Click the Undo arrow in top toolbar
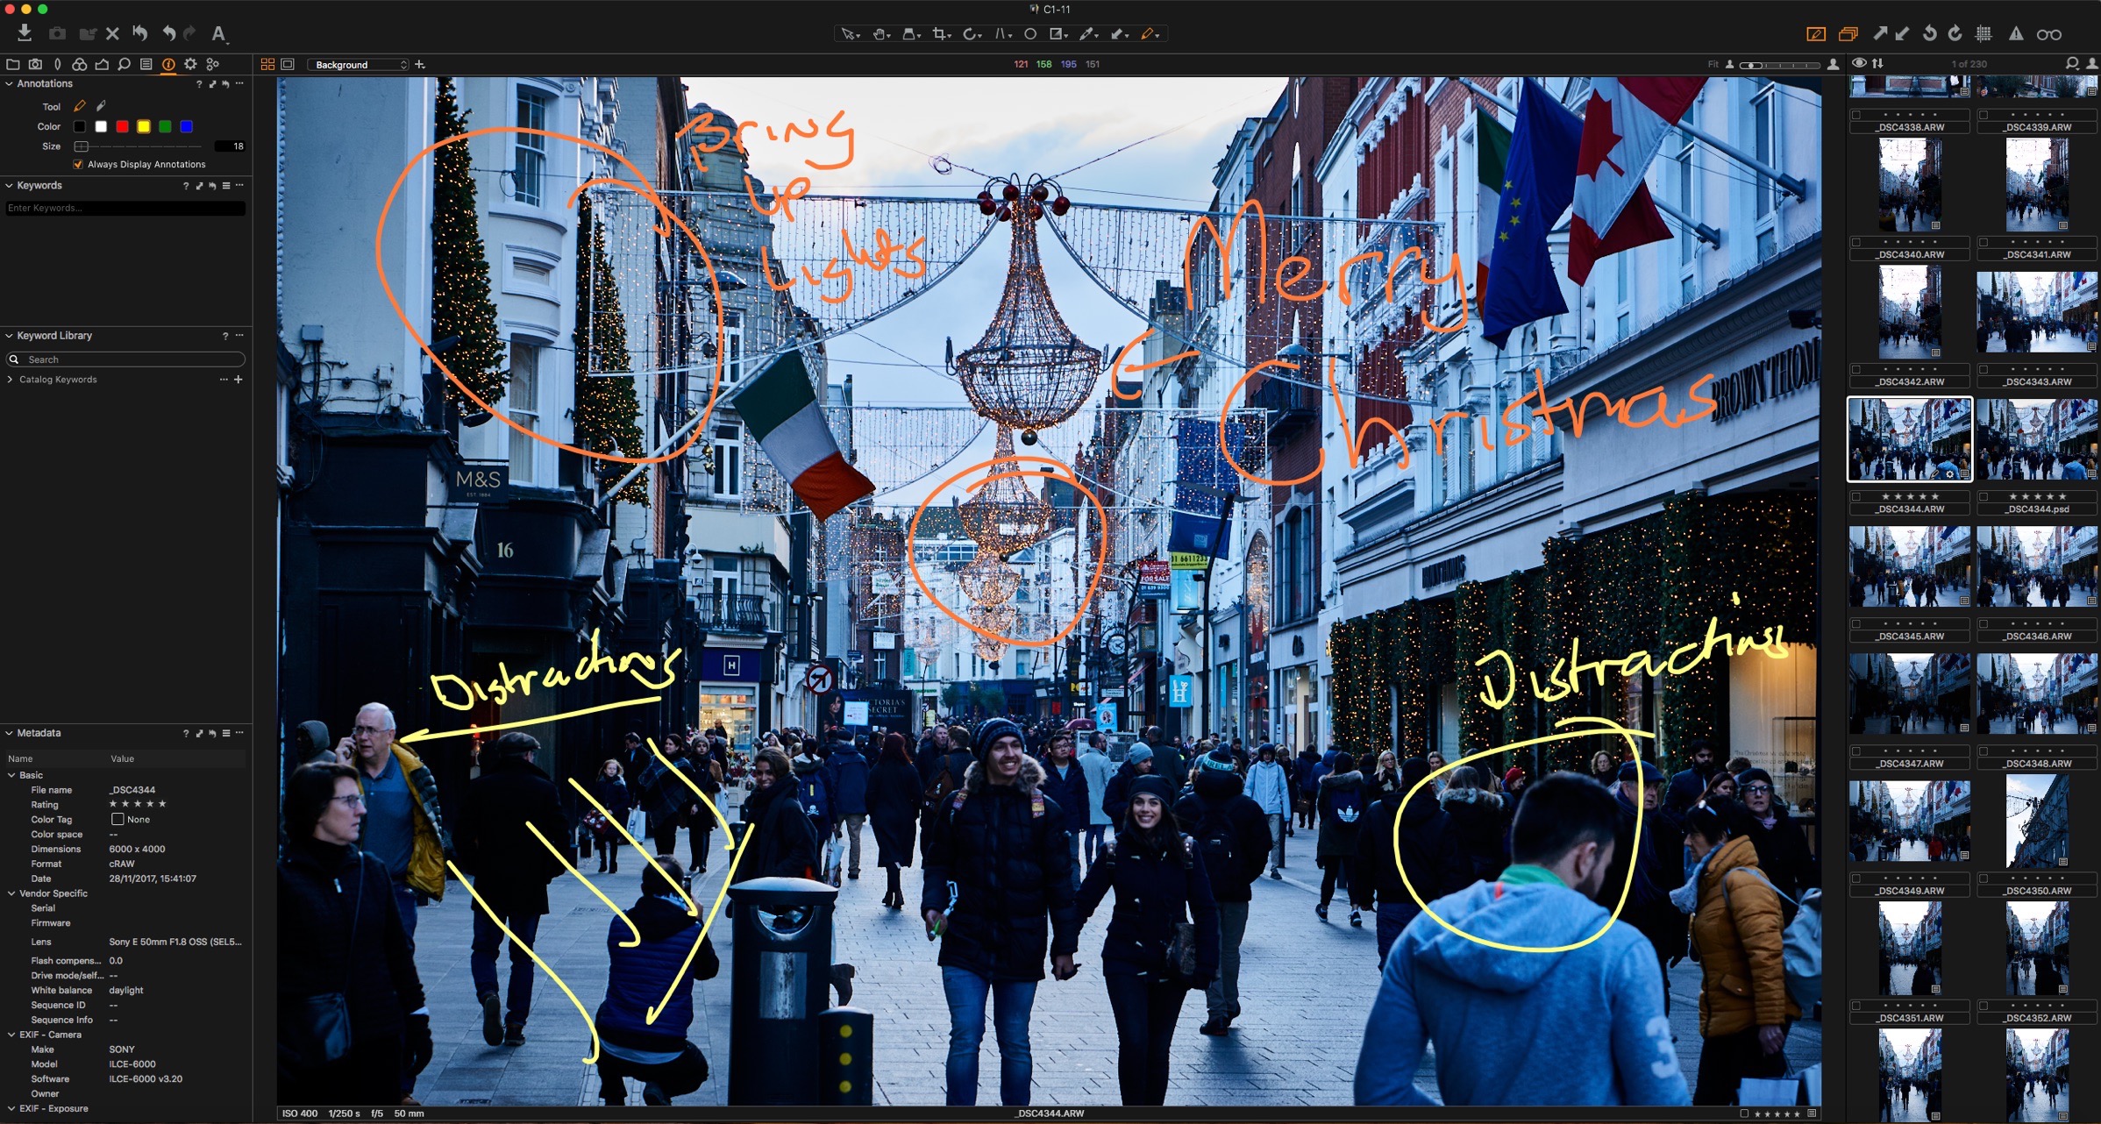The image size is (2101, 1124). pos(168,33)
